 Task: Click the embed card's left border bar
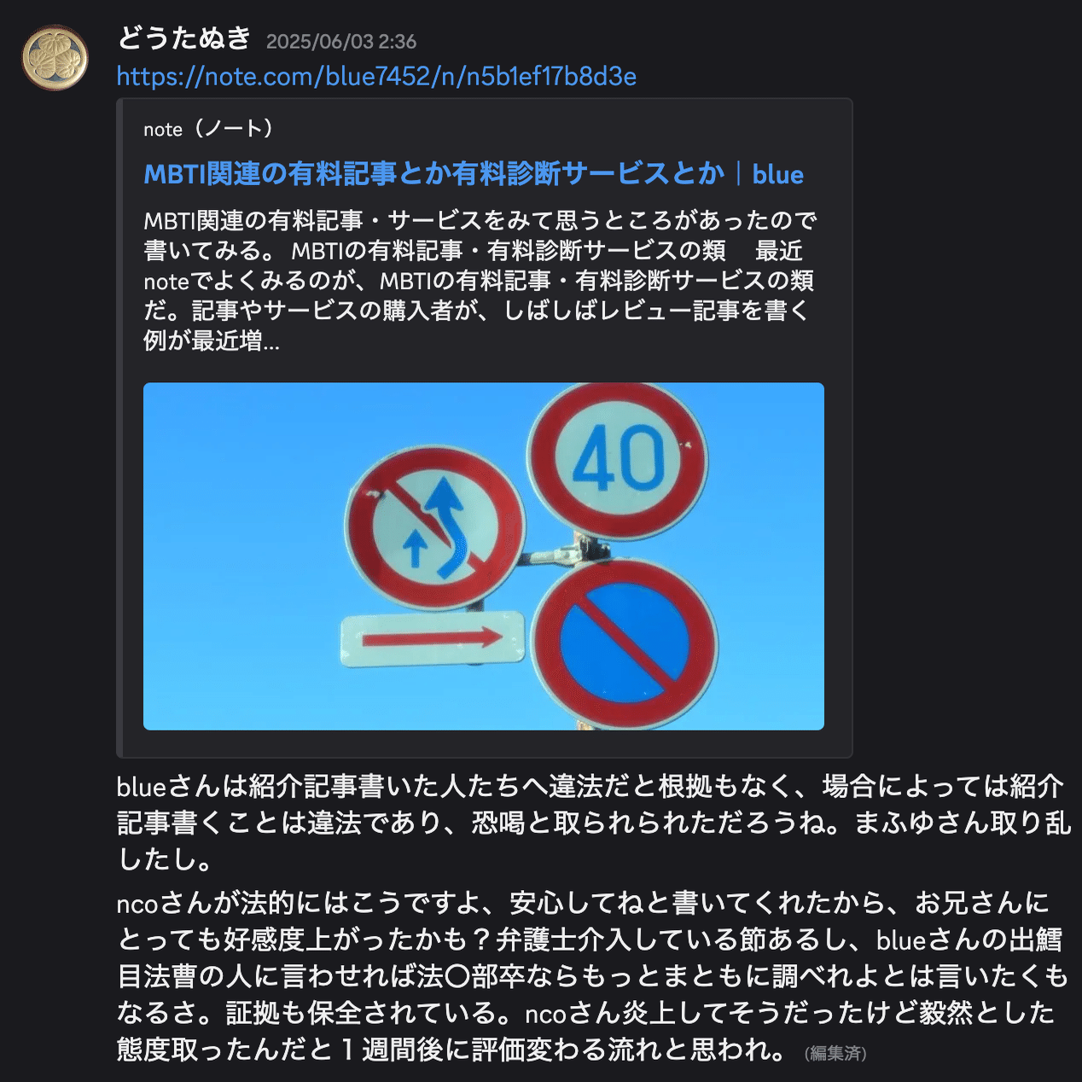(119, 428)
